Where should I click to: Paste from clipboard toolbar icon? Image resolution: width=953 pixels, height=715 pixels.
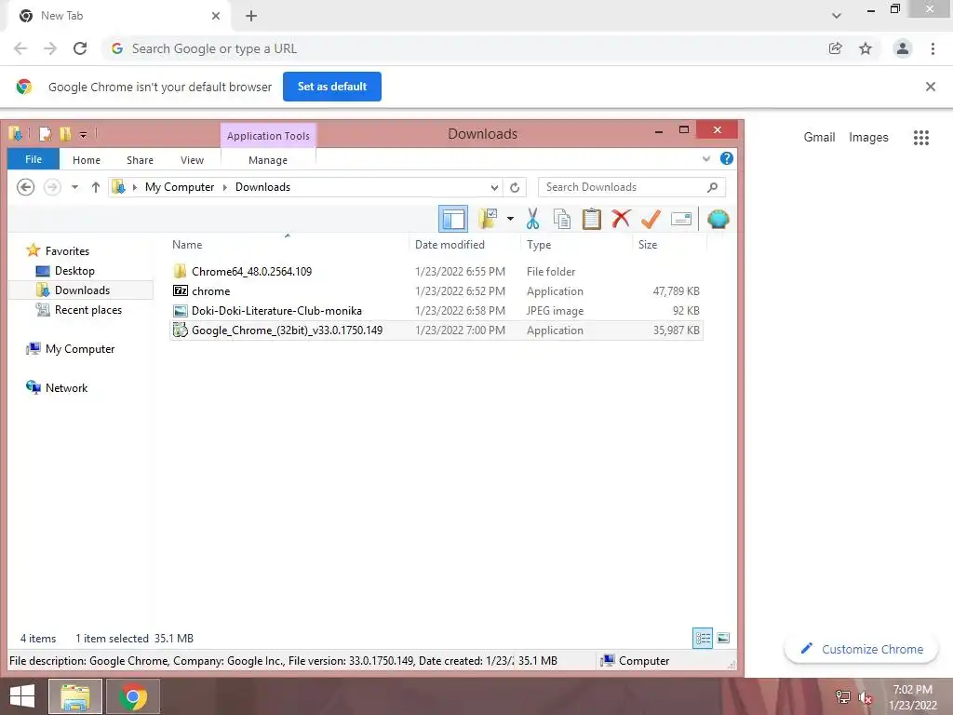[591, 219]
